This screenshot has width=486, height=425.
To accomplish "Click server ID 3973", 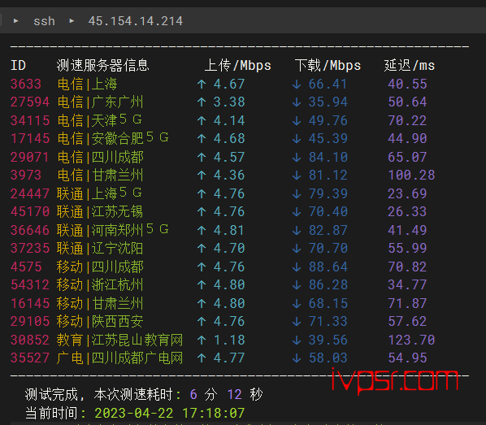I will [26, 176].
